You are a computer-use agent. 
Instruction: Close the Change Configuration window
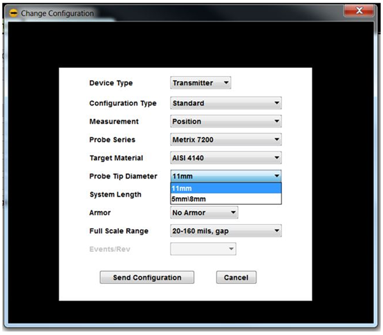point(359,10)
